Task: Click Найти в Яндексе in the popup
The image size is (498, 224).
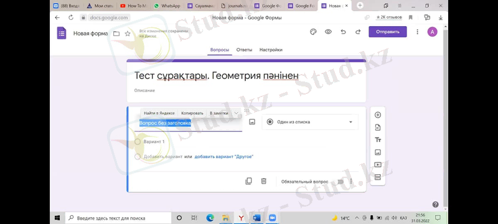Action: click(159, 113)
